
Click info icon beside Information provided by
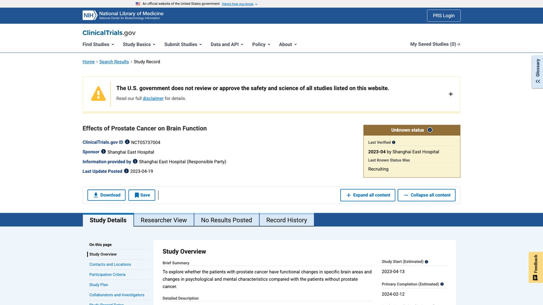click(x=135, y=161)
